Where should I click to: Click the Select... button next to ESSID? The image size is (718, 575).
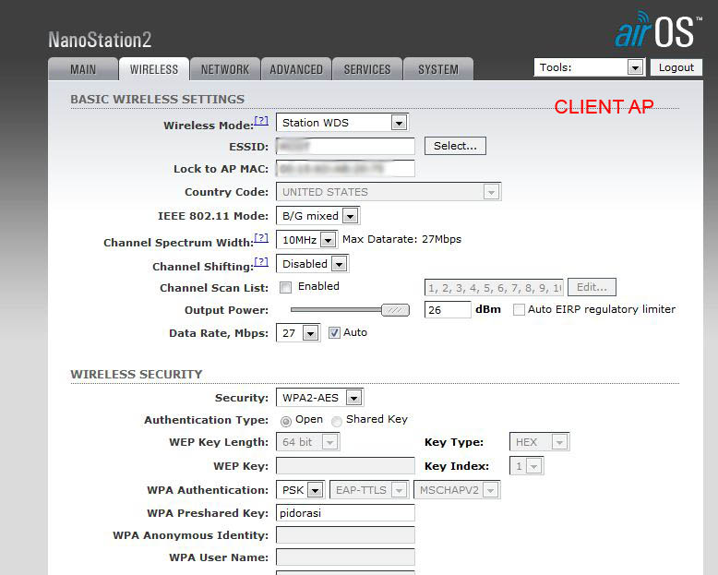(x=455, y=146)
